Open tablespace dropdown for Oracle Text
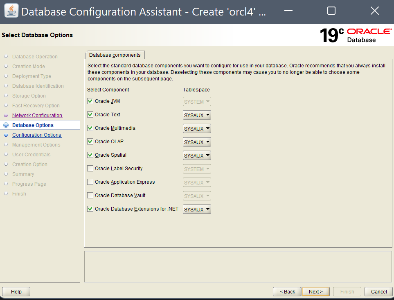This screenshot has height=300, width=394. 197,115
